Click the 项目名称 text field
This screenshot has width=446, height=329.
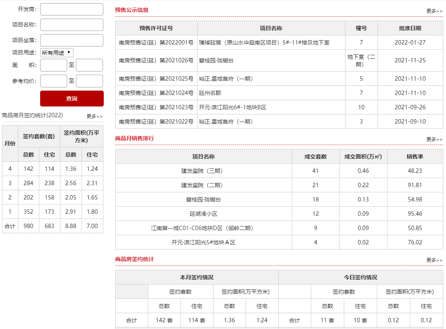click(x=72, y=25)
